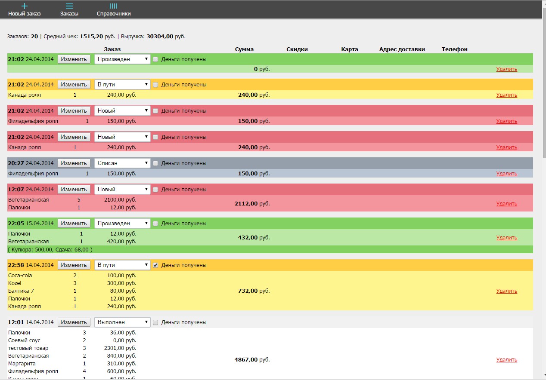Enable Деньги получены for the 12:07 order
This screenshot has height=380, width=546.
coord(156,190)
